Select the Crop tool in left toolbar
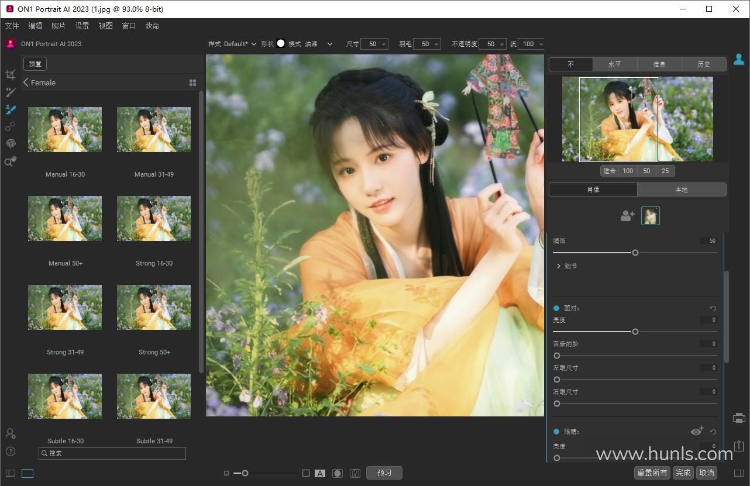 pyautogui.click(x=10, y=75)
